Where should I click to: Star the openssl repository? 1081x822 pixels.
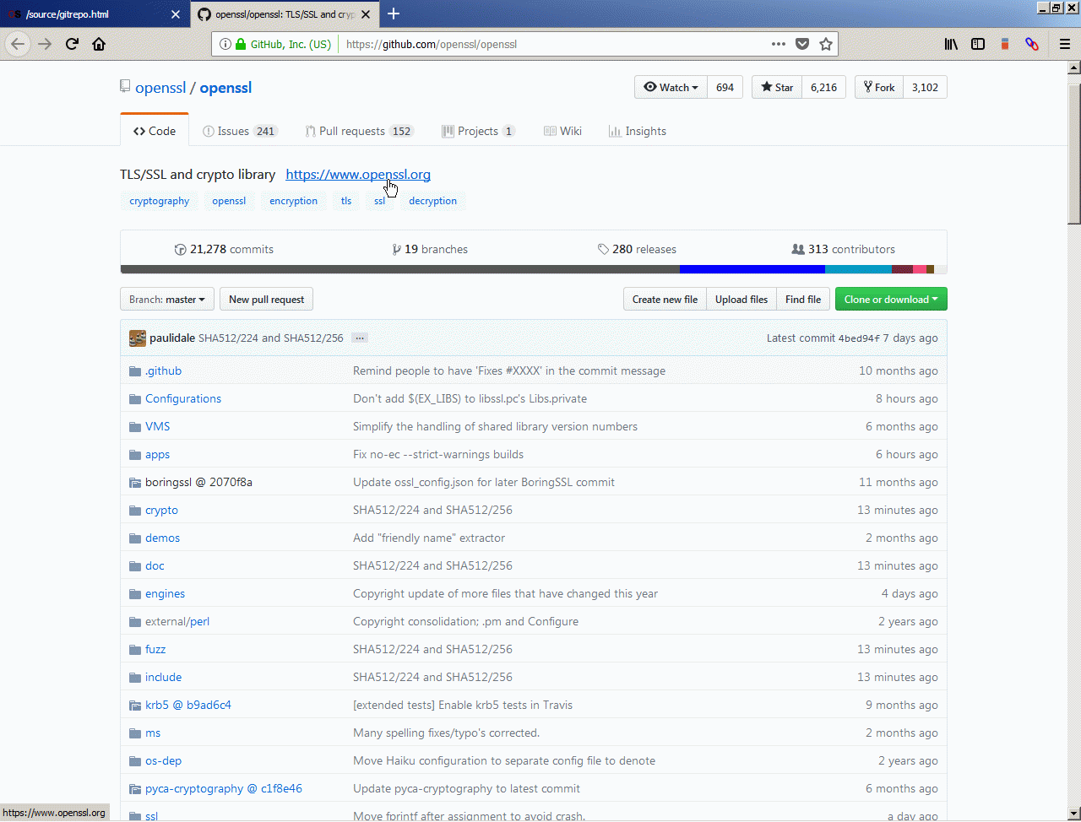click(x=777, y=88)
